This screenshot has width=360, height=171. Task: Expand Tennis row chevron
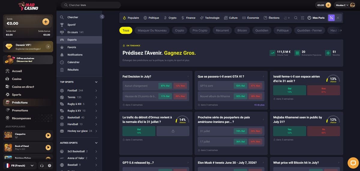96,97
